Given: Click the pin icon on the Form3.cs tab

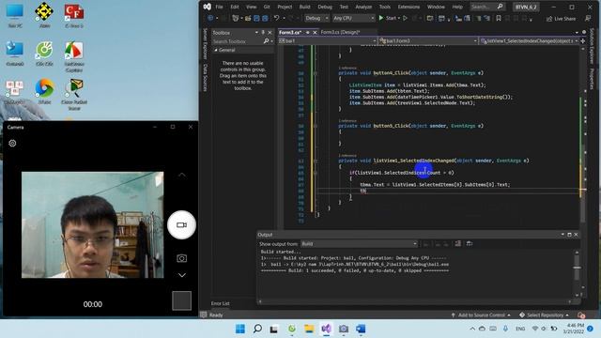Looking at the screenshot, I should point(307,33).
